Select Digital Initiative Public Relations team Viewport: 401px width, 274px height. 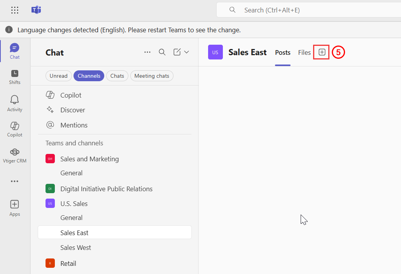coord(107,189)
